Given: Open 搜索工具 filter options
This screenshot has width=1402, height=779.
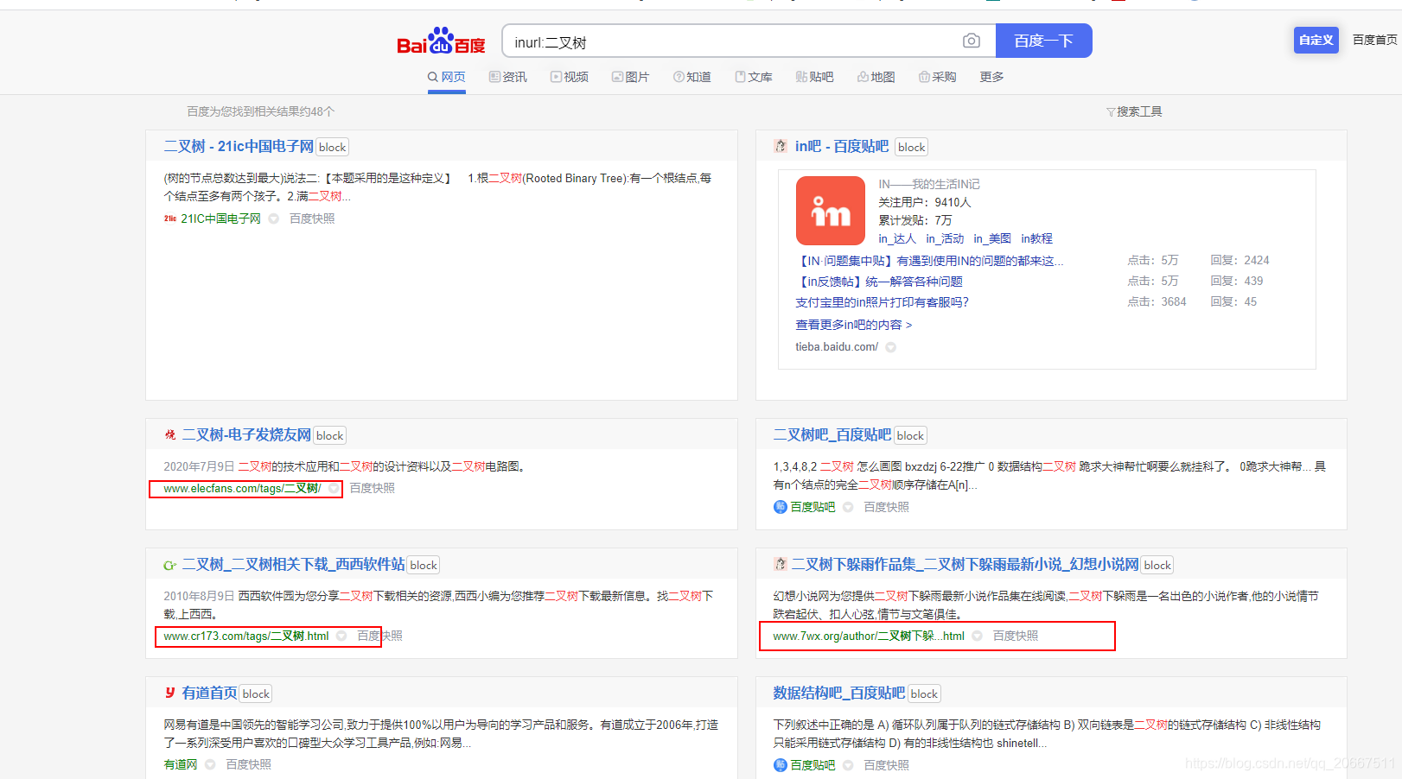Looking at the screenshot, I should [1134, 111].
